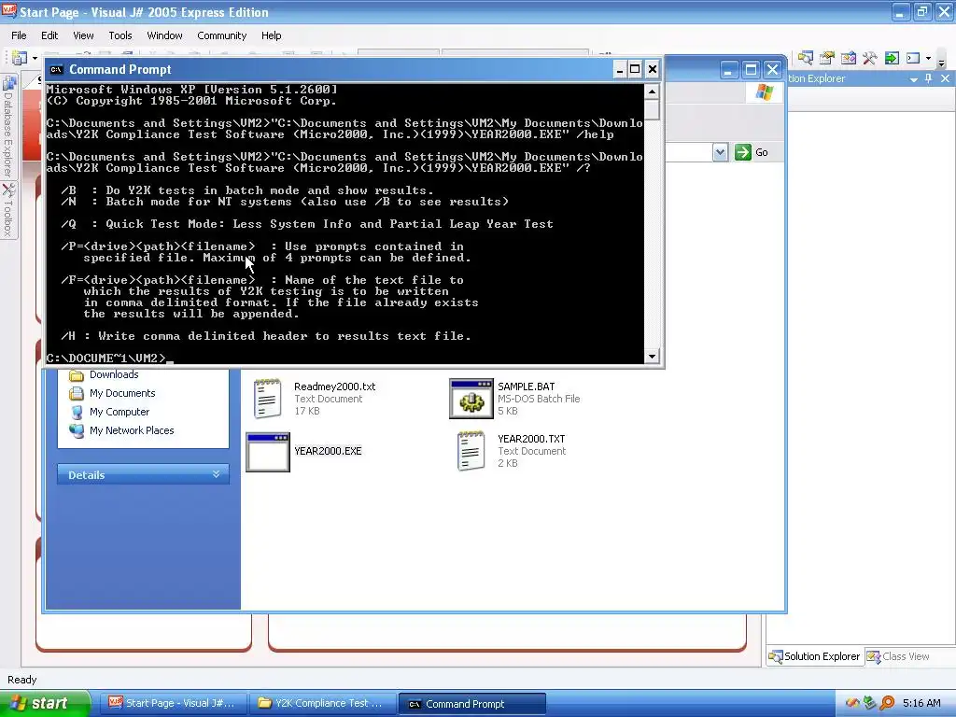Viewport: 956px width, 717px height.
Task: Open the Toolbox hammer-and-wrench toolbar icon
Action: click(869, 59)
